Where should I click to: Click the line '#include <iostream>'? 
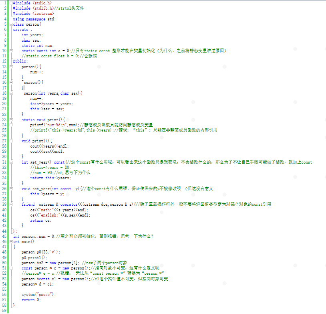pos(33,14)
